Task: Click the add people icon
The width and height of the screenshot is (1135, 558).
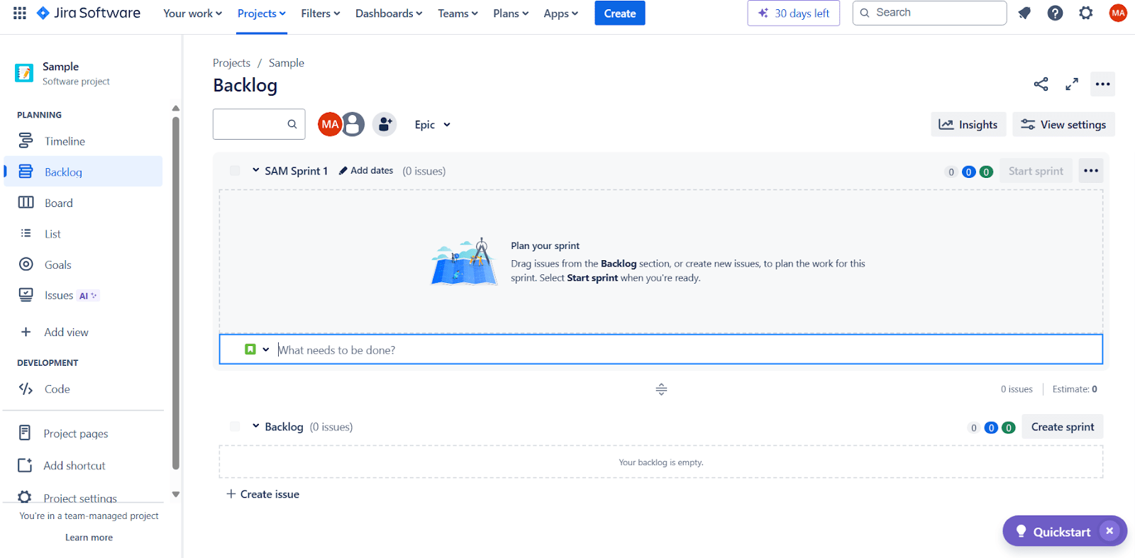Action: [384, 125]
